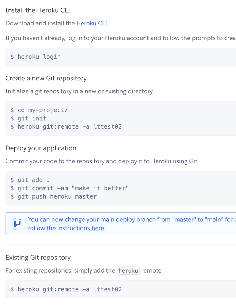This screenshot has width=236, height=306.
Task: Click 'For existing repositories, simply add the' text
Action: pos(60,270)
